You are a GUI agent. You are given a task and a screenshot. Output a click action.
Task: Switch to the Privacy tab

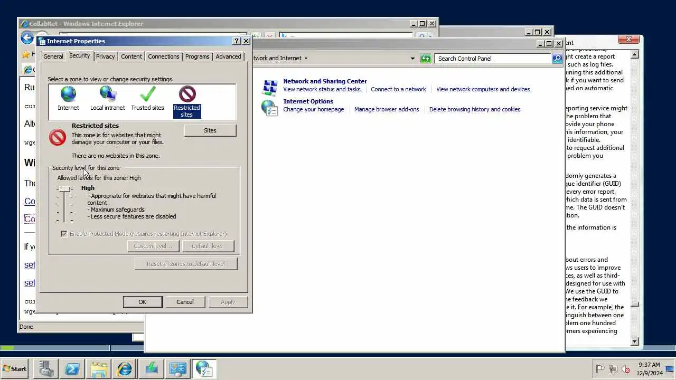pos(106,56)
